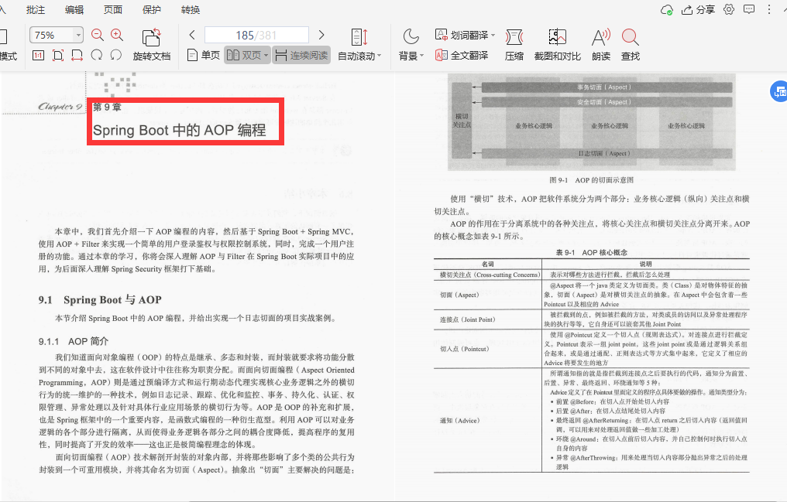Click the fit width icon
The height and width of the screenshot is (502, 787).
[77, 55]
